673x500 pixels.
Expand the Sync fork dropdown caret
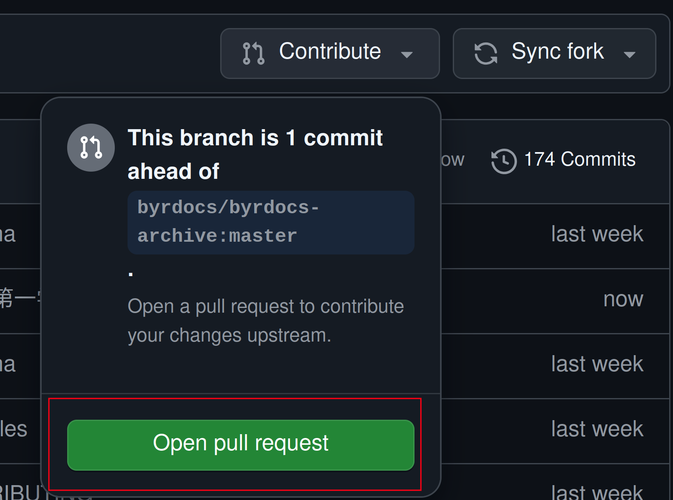629,54
